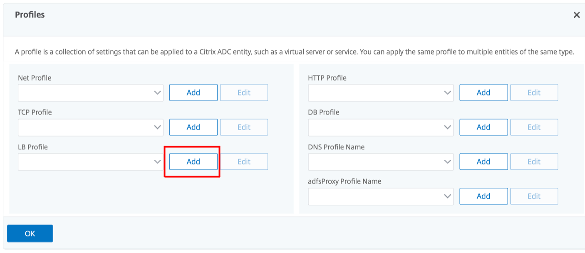
Task: Open the HTTP Profile dropdown
Action: pos(381,93)
